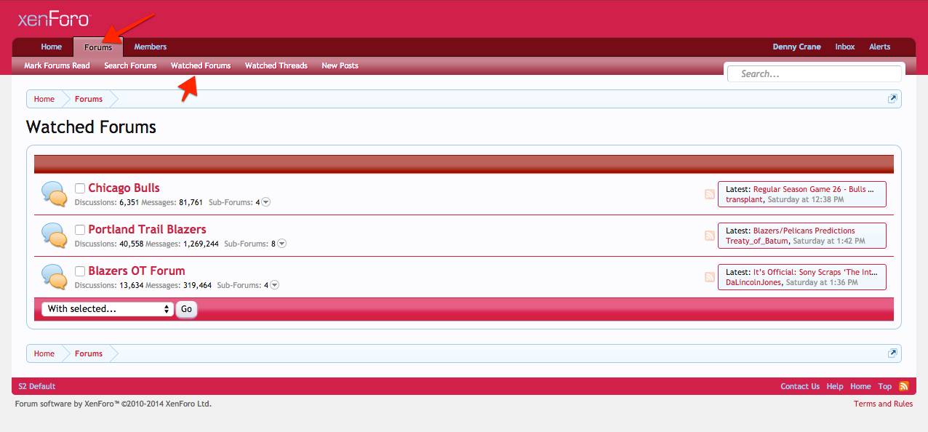This screenshot has height=432, width=928.
Task: Open the Terms and Rules link
Action: 883,404
